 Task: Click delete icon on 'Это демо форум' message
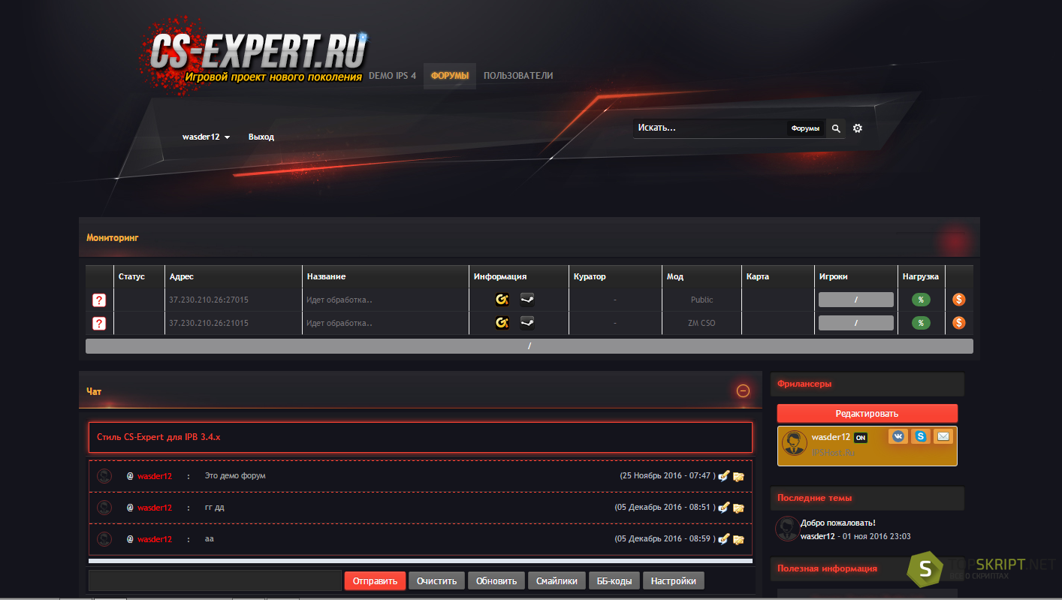point(739,476)
